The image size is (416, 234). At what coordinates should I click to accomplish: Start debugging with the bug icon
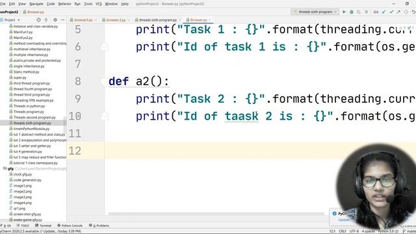(352, 12)
